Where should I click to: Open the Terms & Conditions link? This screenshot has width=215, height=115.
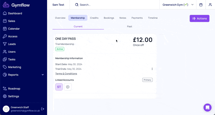(x=66, y=74)
